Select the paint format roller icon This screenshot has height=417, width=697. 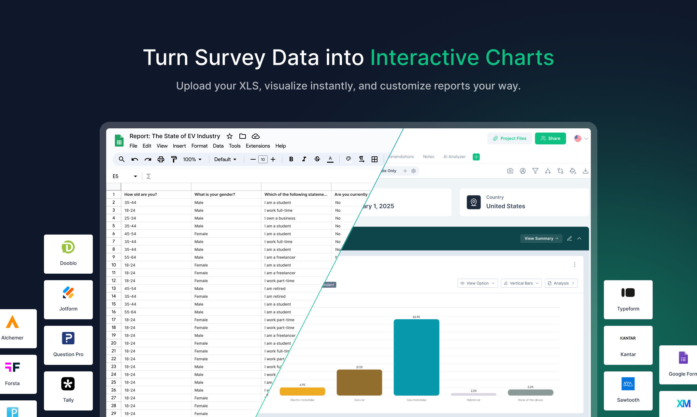point(174,159)
